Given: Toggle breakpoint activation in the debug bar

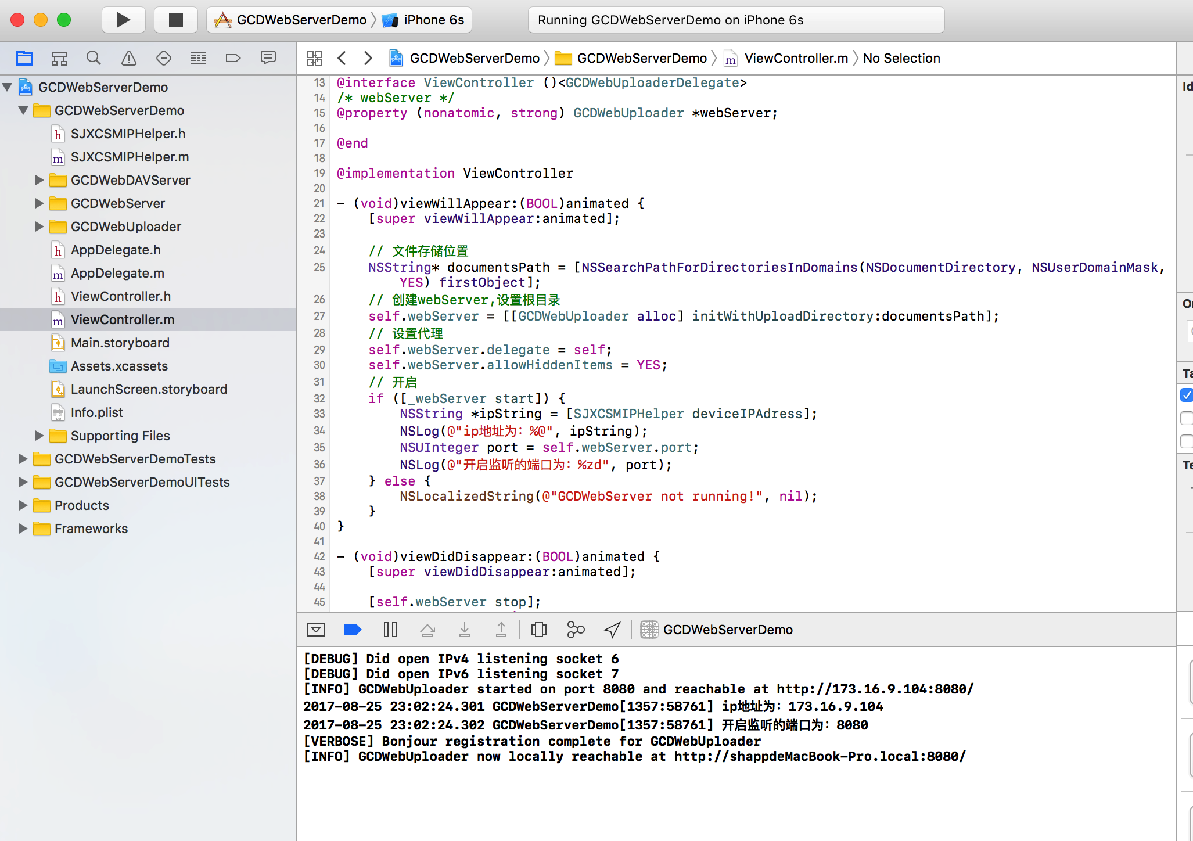Looking at the screenshot, I should (x=353, y=629).
